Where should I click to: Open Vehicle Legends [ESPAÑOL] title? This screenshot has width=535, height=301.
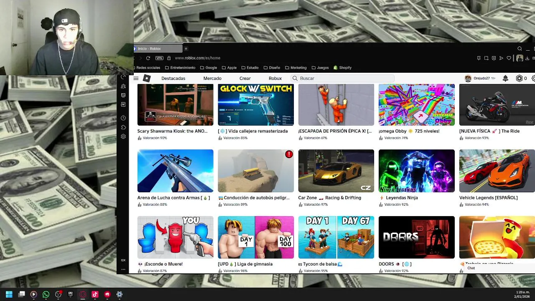(x=488, y=198)
